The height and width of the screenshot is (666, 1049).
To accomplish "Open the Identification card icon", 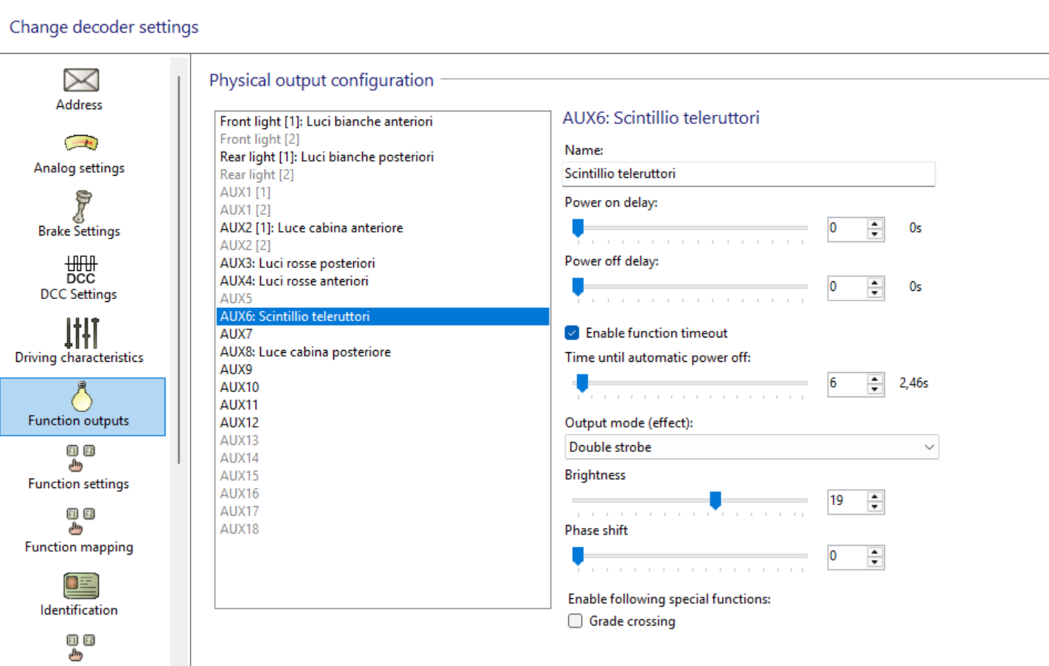I will [x=81, y=586].
